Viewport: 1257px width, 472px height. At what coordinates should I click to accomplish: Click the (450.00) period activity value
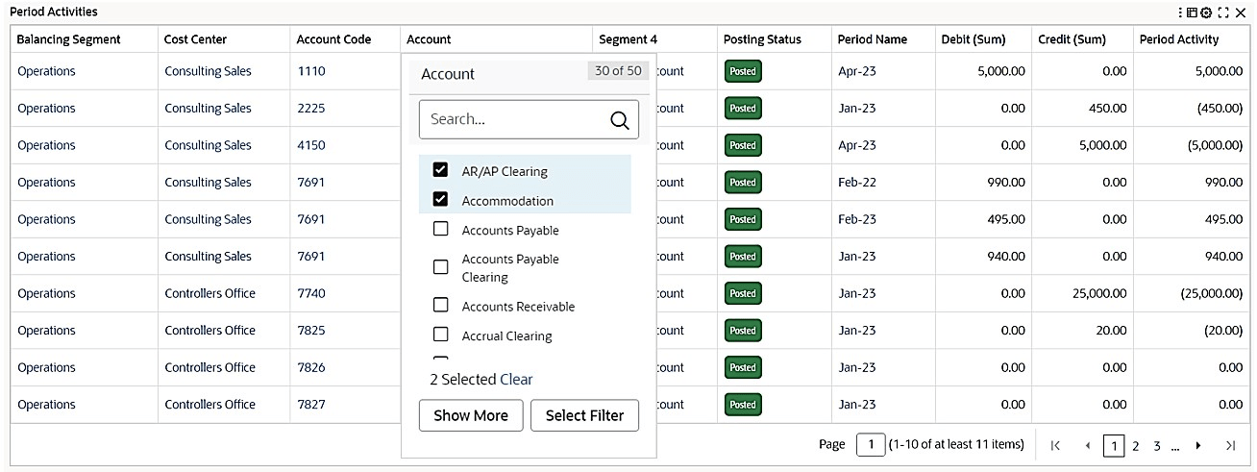click(1220, 109)
